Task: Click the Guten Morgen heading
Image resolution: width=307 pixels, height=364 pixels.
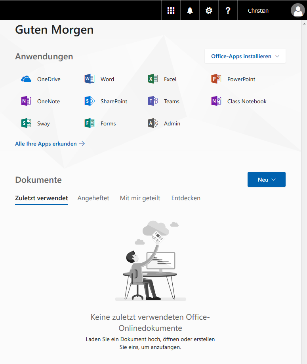Action: (x=54, y=30)
